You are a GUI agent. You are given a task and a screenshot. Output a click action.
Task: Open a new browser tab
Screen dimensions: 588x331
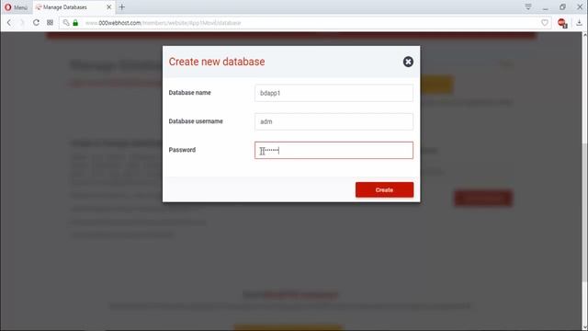tap(122, 7)
